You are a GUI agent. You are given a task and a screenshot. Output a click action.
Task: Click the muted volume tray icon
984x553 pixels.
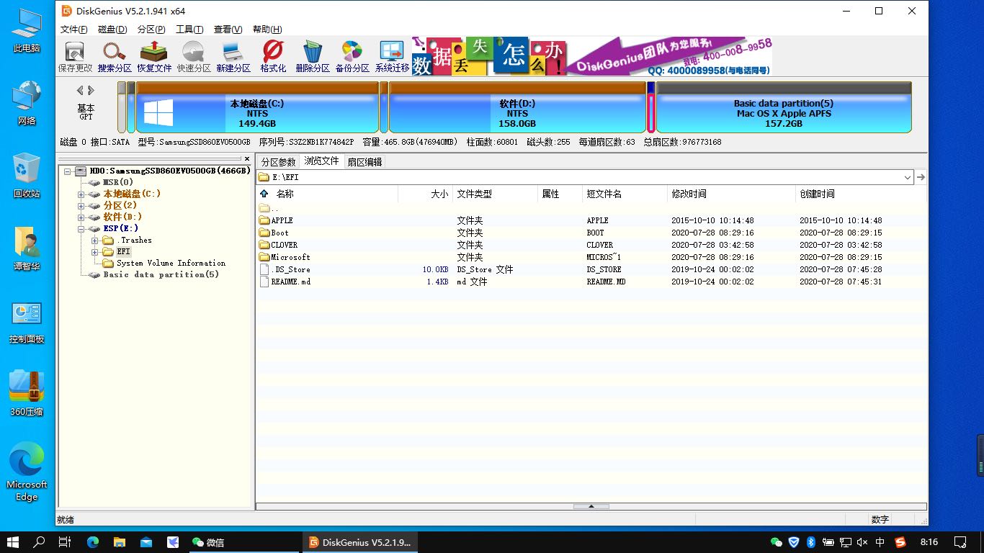(862, 542)
